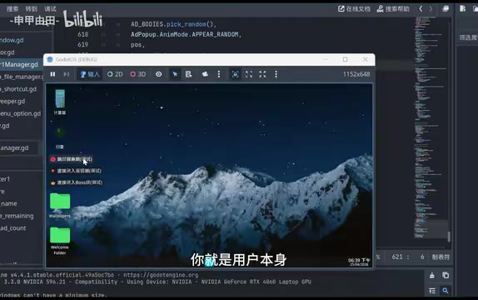The height and width of the screenshot is (300, 478).
Task: Click the code minimap overview
Action: [430, 127]
